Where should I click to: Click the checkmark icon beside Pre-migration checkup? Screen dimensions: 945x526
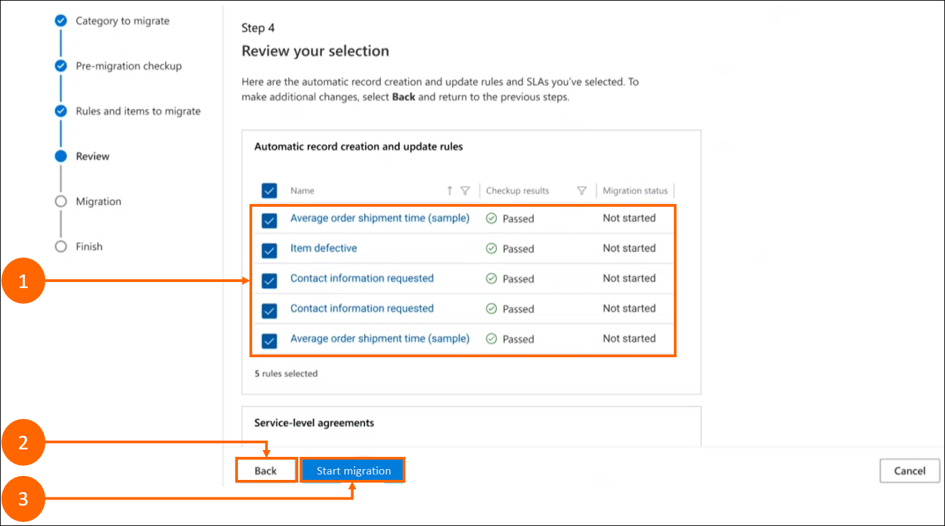pos(61,66)
